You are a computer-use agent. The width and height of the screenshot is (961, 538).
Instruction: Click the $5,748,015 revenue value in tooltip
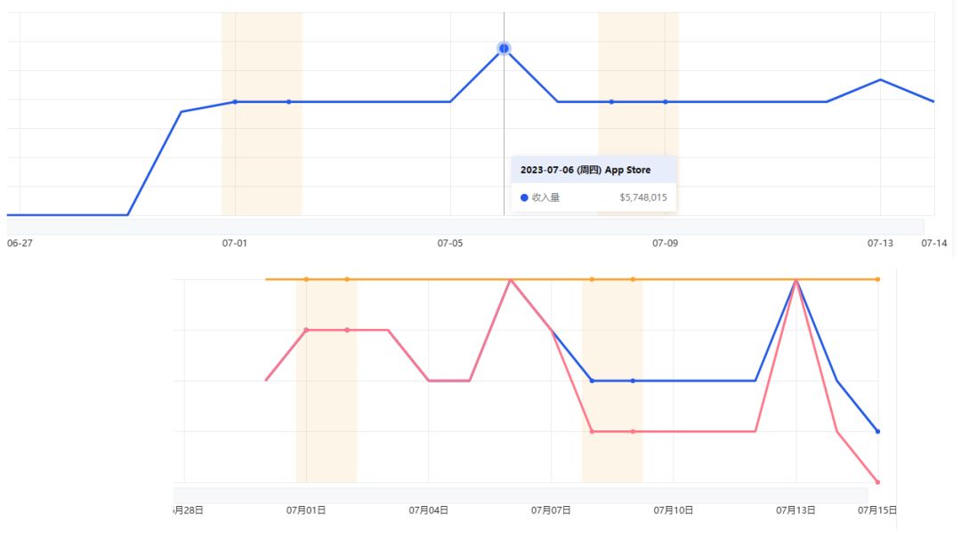point(642,197)
